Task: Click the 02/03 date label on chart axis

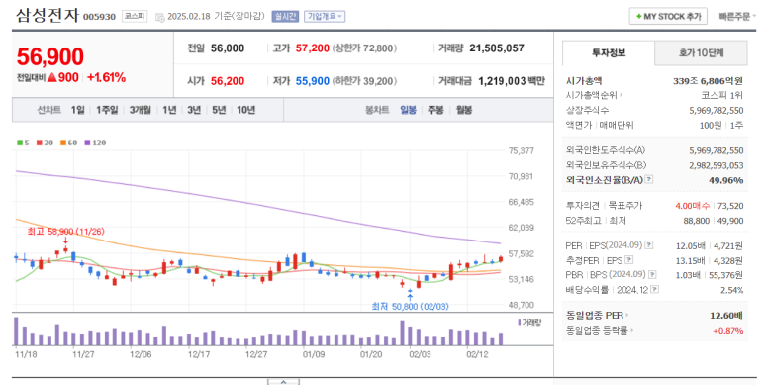Action: pyautogui.click(x=420, y=354)
